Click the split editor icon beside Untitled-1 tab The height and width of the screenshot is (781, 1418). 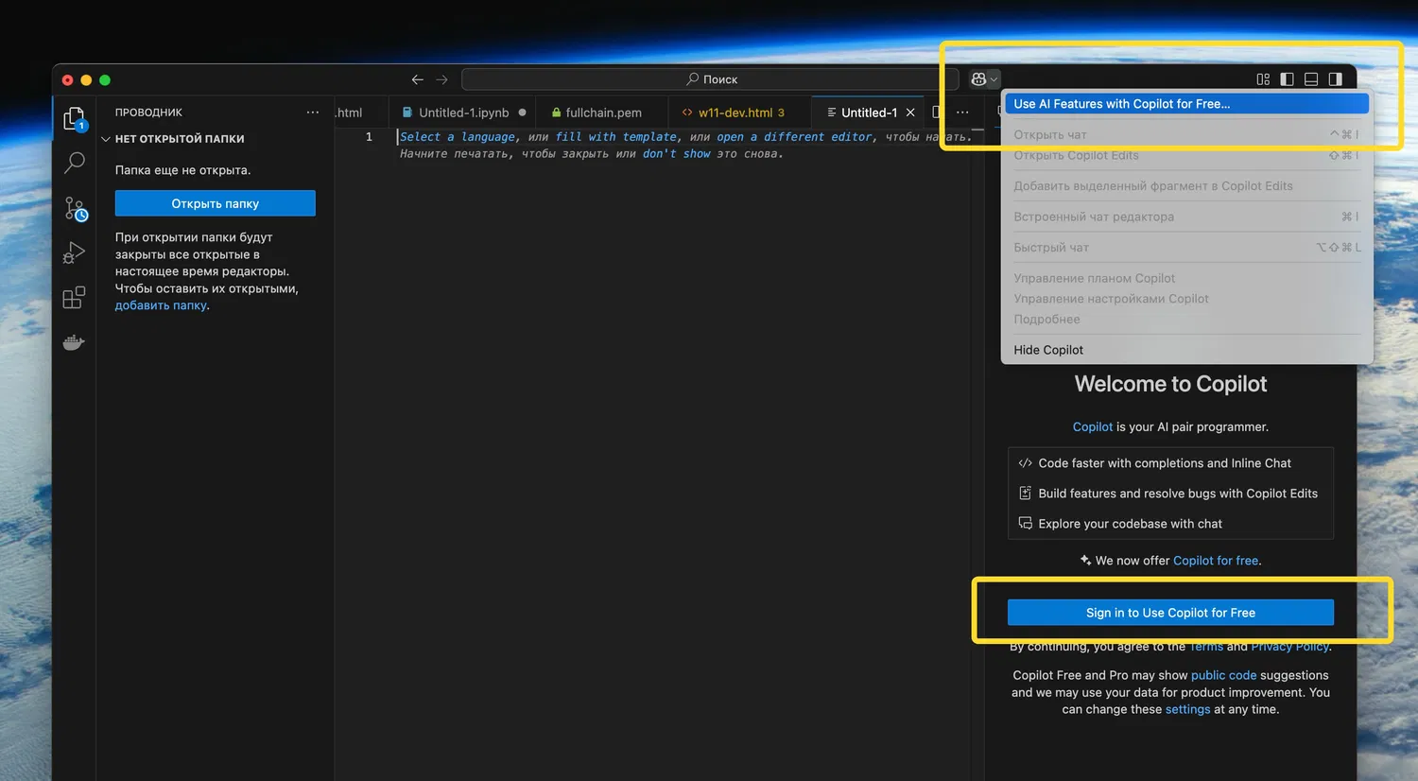point(936,113)
